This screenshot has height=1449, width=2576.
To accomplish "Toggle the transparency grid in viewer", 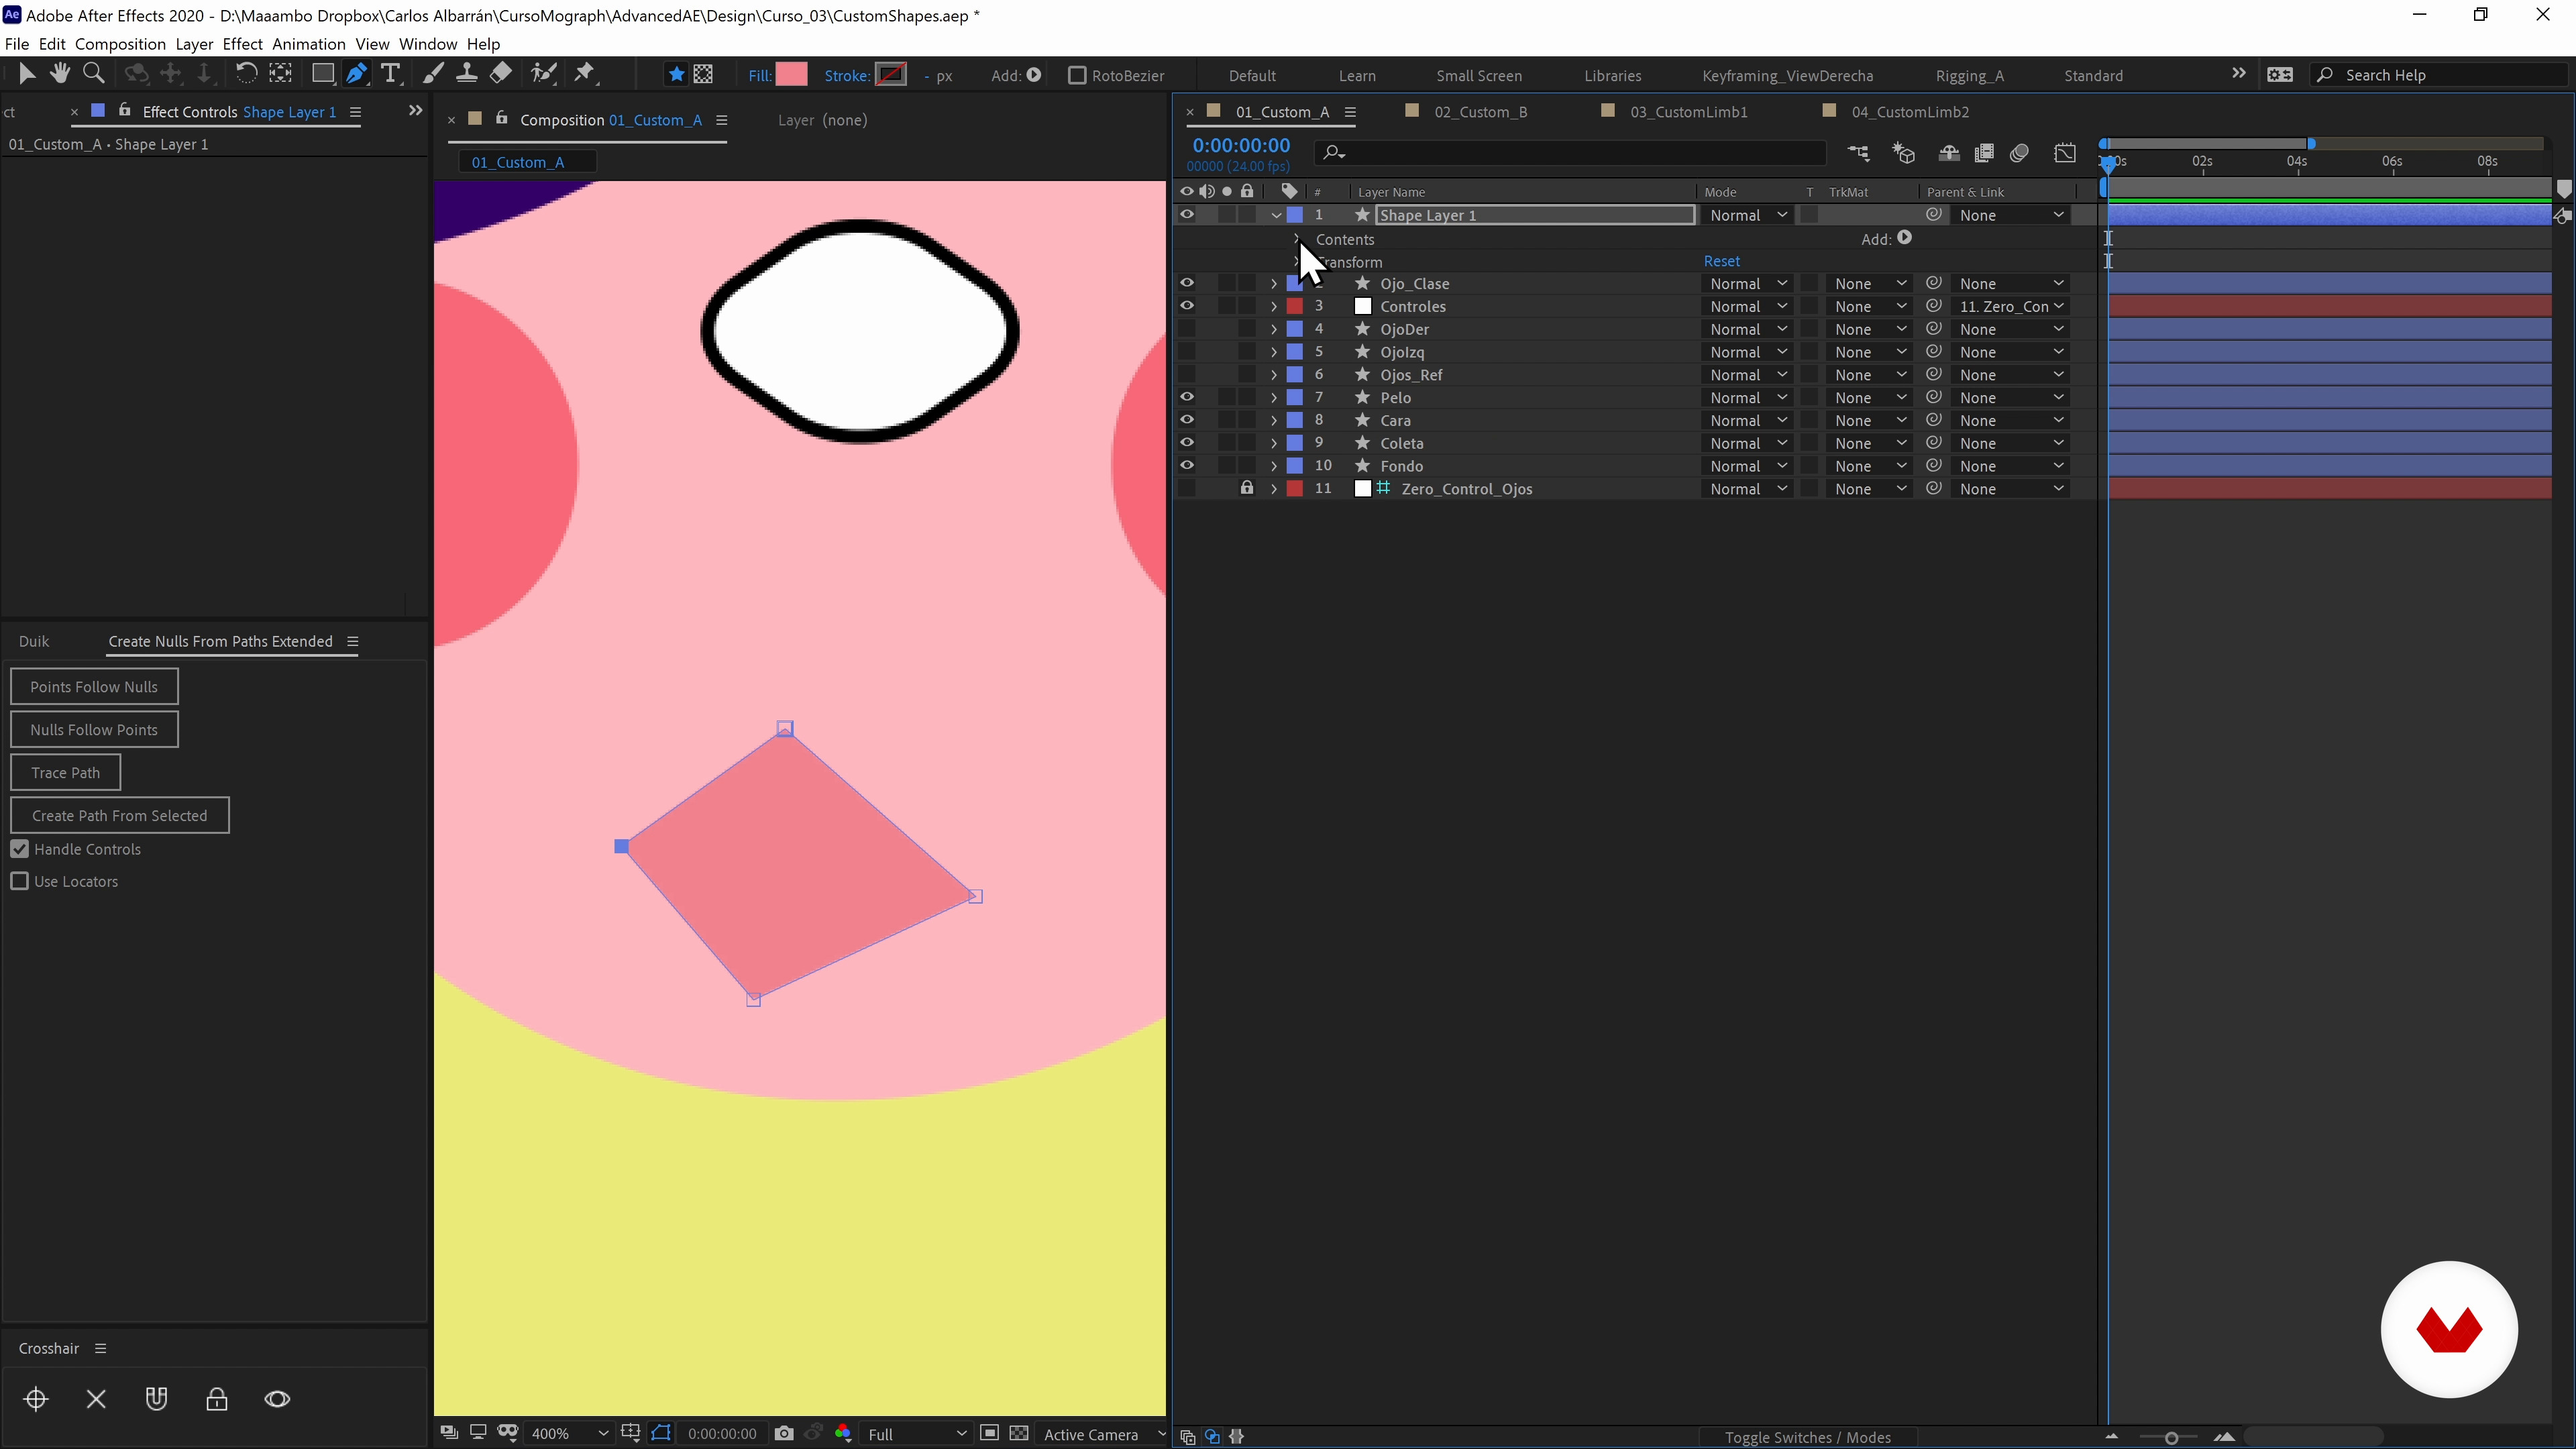I will [x=1019, y=1434].
